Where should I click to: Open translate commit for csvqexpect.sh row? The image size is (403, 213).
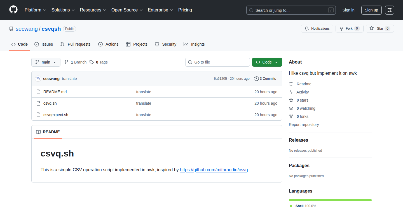[144, 115]
